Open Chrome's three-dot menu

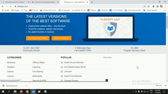(165, 6)
